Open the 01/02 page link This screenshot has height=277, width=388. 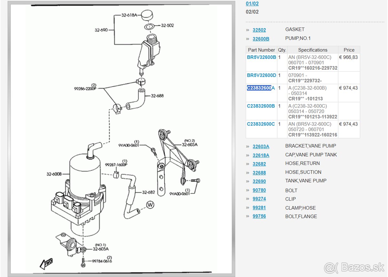252,4
